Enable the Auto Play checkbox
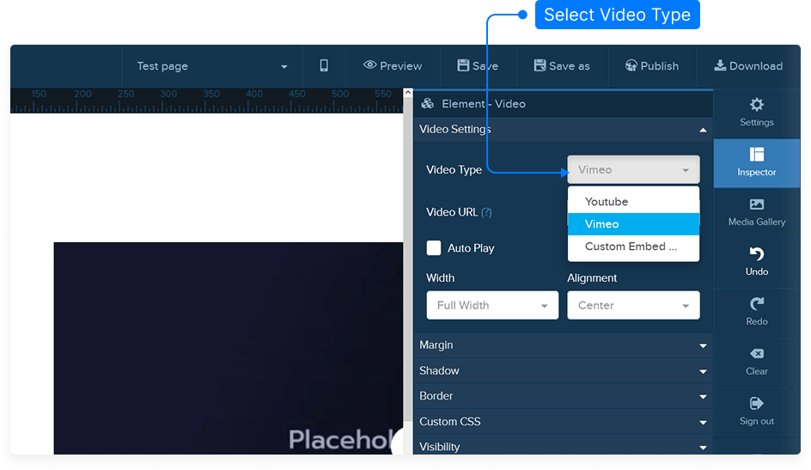Screen dimensions: 811x470 [434, 248]
